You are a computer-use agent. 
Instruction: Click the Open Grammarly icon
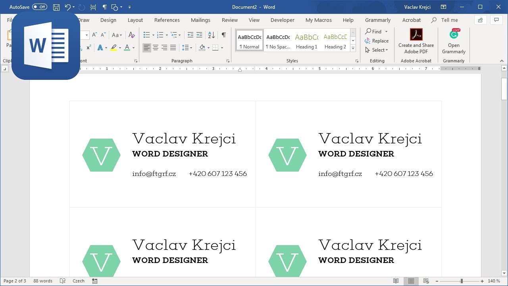[x=454, y=41]
